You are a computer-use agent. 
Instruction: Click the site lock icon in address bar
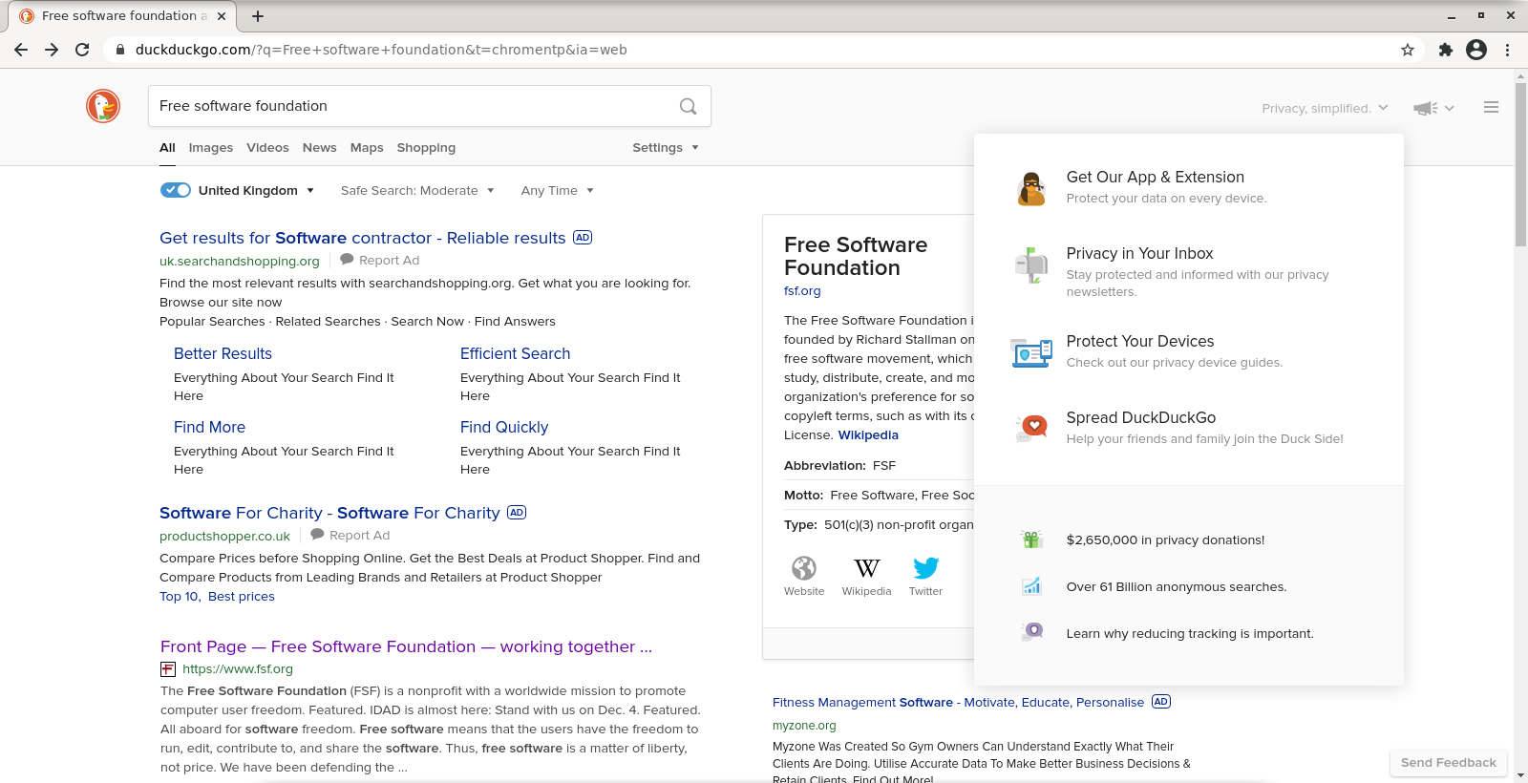pos(119,50)
